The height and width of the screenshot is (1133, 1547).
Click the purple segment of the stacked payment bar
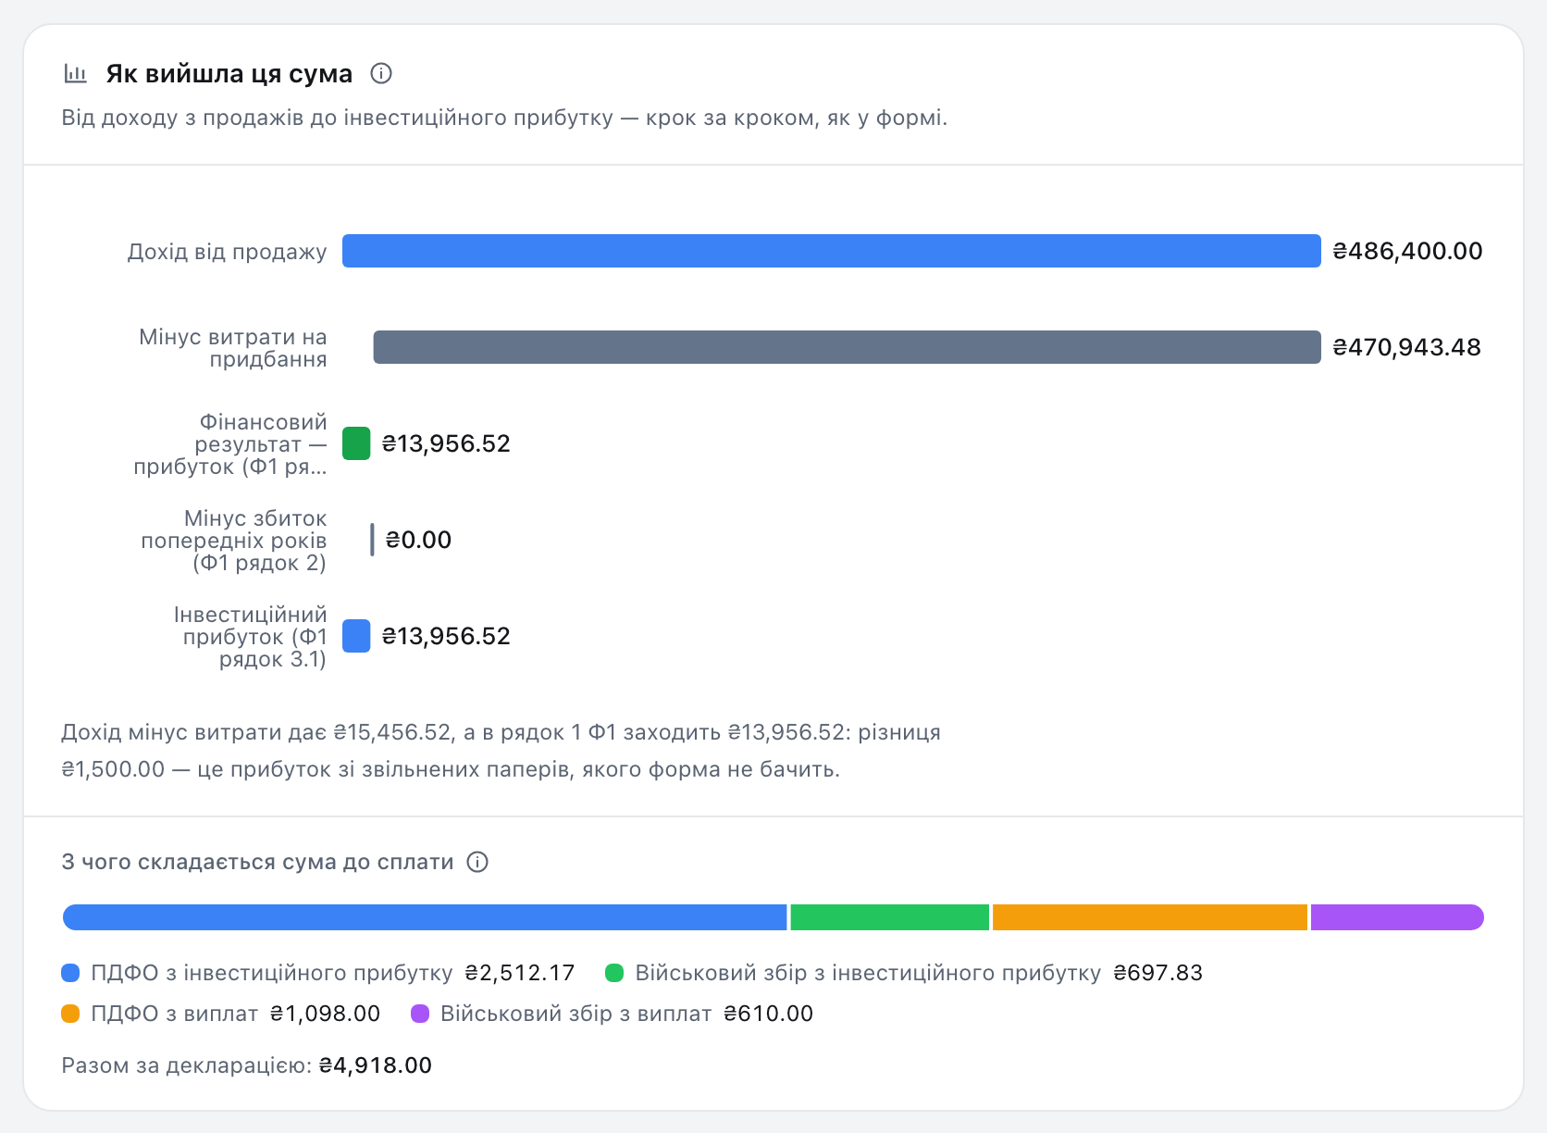coord(1397,917)
